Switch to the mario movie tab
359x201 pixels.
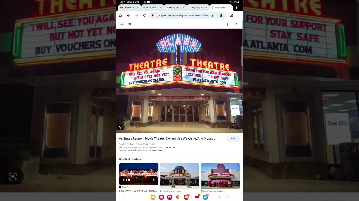[x=173, y=8]
